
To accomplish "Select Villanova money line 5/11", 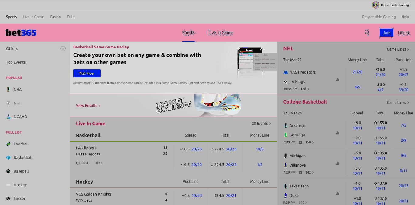I will 403,170.
